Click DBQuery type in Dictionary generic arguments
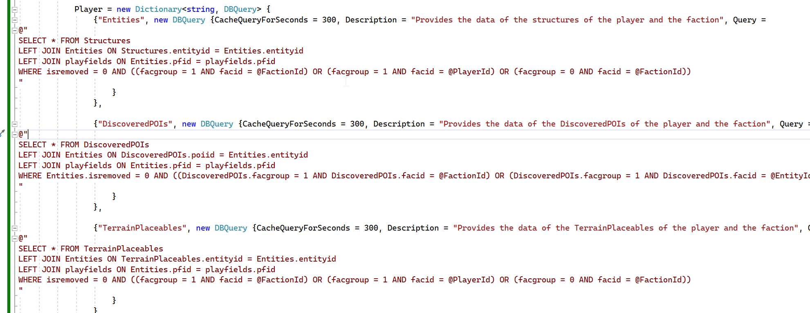The width and height of the screenshot is (810, 313). pos(240,9)
